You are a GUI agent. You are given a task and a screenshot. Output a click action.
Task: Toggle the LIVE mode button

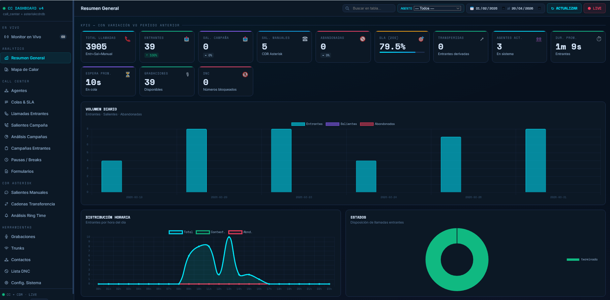tap(594, 8)
